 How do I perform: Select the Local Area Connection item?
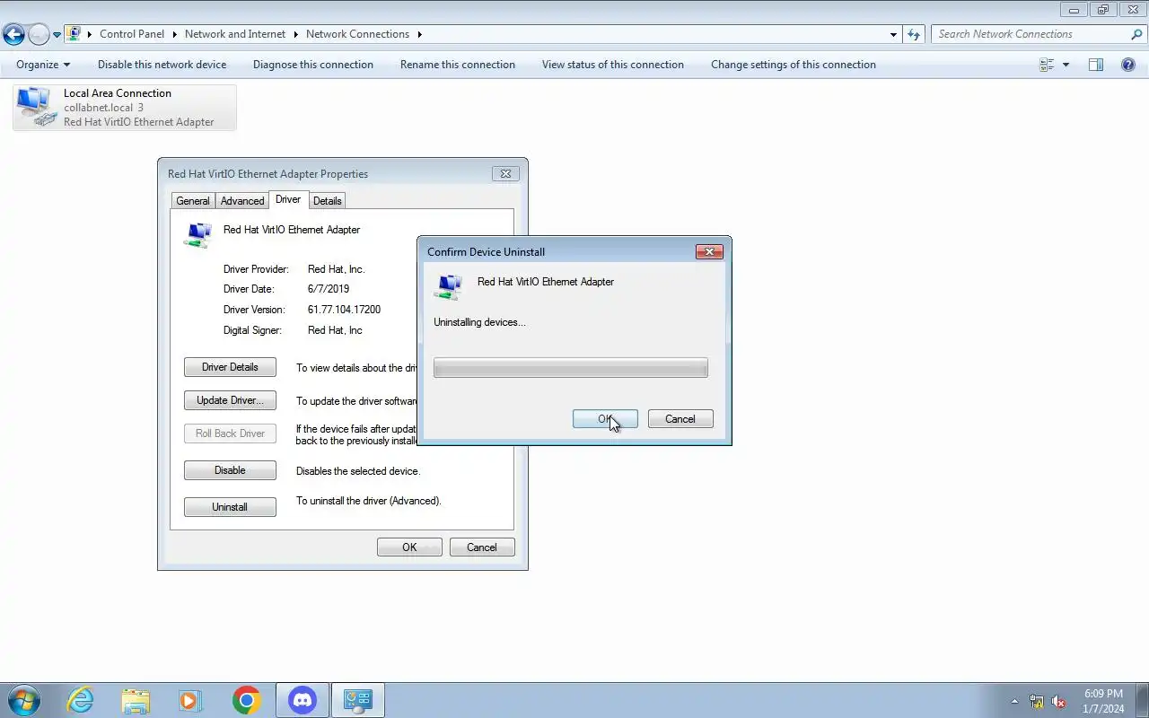point(125,108)
